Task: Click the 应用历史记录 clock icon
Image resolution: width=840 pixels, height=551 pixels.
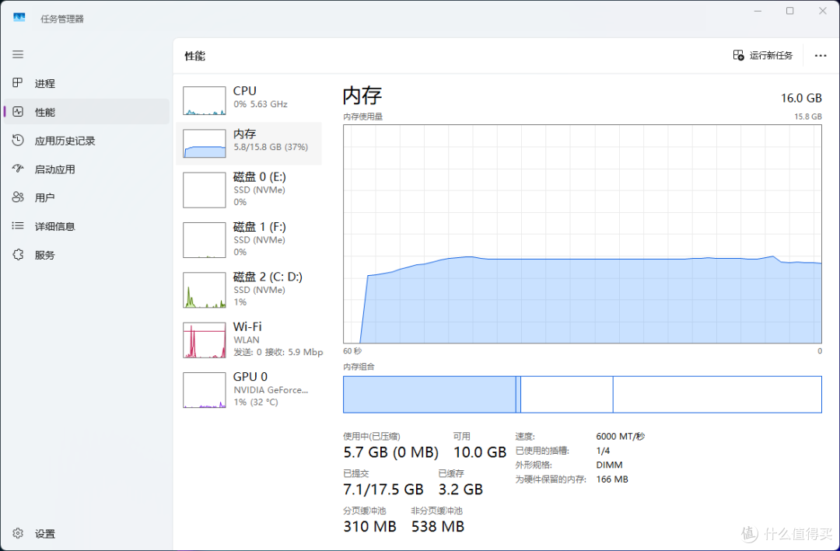Action: coord(18,141)
